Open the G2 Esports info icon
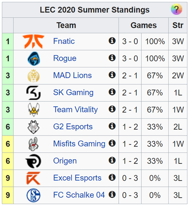The image size is (189, 206). [x=112, y=126]
